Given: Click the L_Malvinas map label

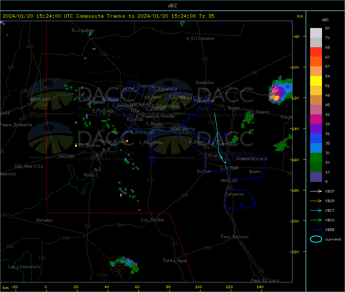Looking at the screenshot, I should [151, 142].
